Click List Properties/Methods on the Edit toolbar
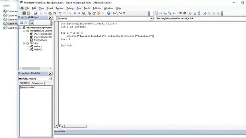The image size is (246, 138). pos(156,13)
